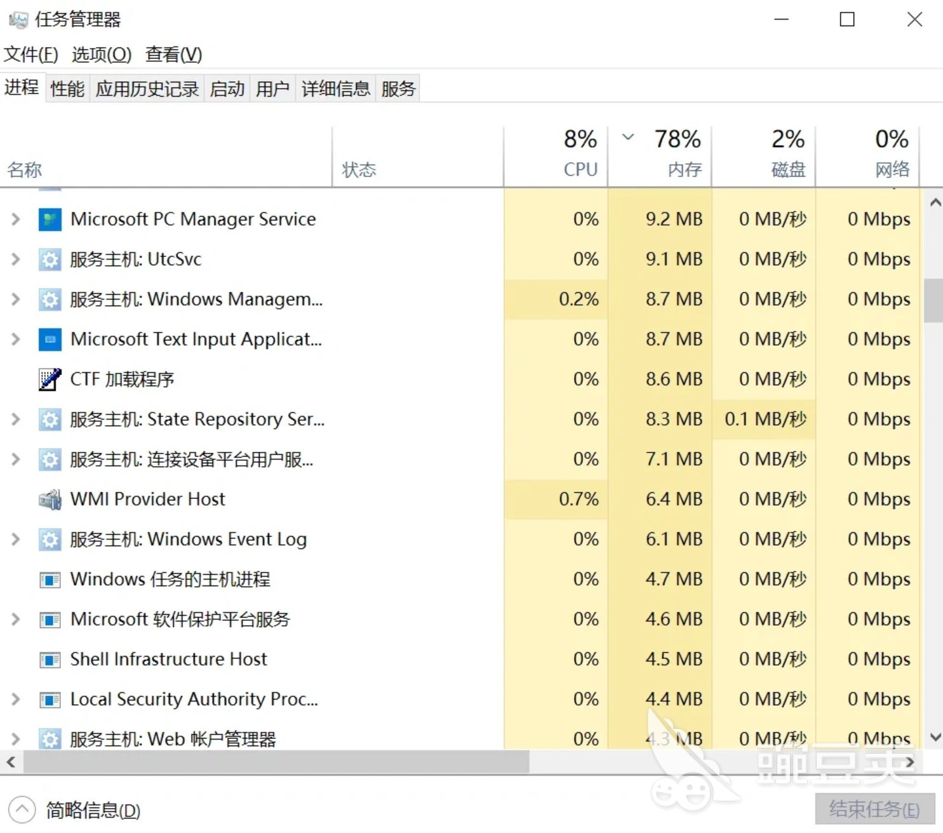Sort processes by 状态 column
The height and width of the screenshot is (833, 943).
418,157
